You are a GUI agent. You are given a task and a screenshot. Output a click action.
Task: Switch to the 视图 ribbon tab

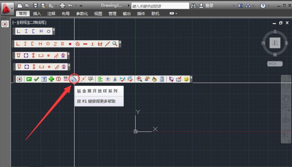[x=98, y=13]
